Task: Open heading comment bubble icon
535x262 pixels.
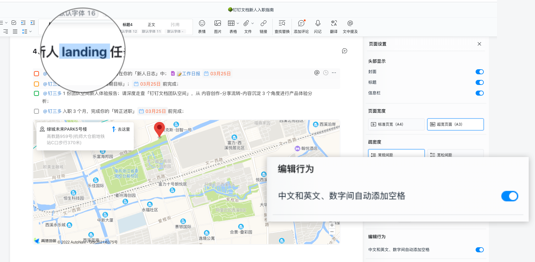Action: coord(345,51)
